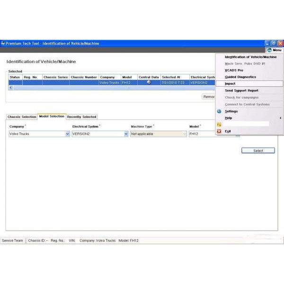Screen dimensions: 284x284
Task: Click the scroll-left arrow of the table
Action: pyautogui.click(x=11, y=88)
